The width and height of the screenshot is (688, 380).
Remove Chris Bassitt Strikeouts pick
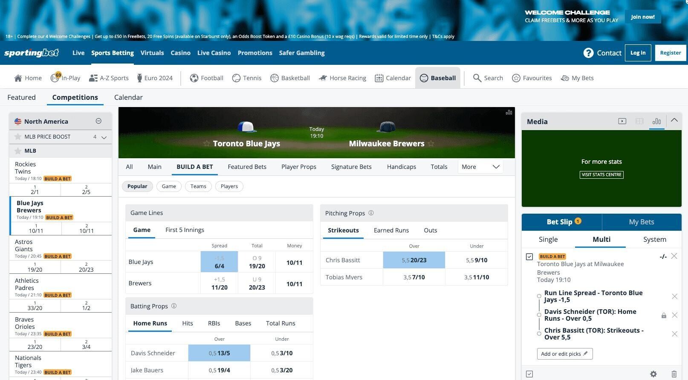click(x=674, y=334)
